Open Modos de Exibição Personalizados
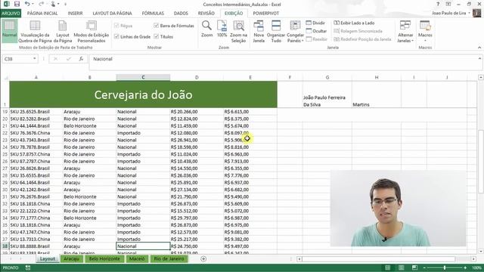The height and width of the screenshot is (272, 484). tap(92, 32)
